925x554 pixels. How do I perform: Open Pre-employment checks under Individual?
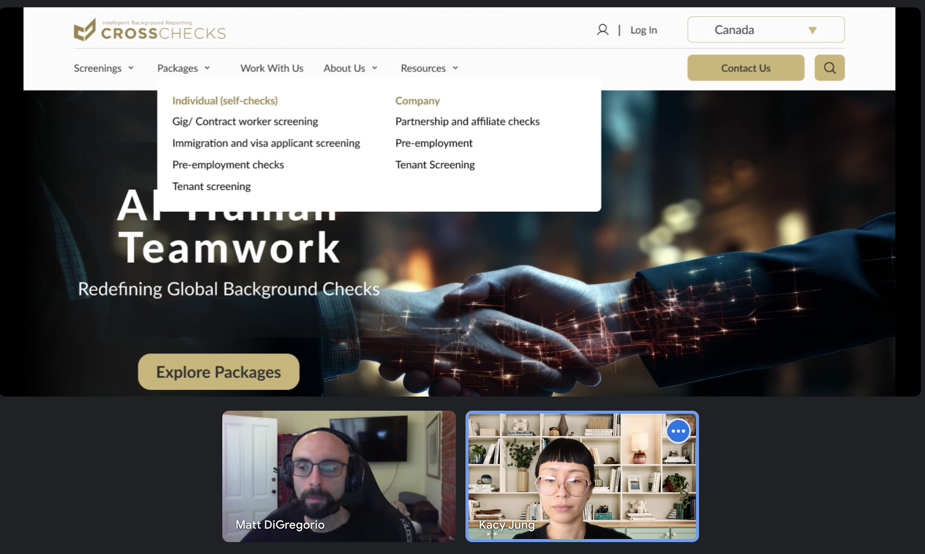[x=228, y=165]
